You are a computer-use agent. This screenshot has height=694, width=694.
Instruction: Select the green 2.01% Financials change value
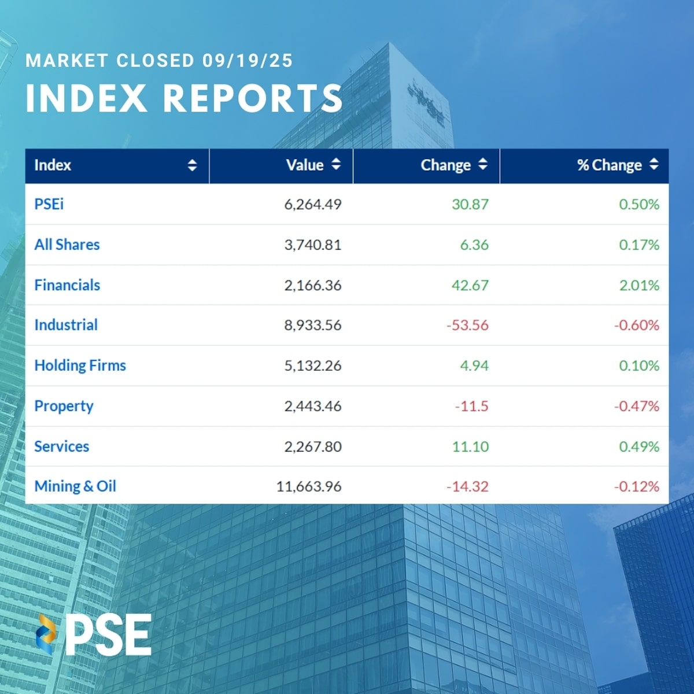pyautogui.click(x=638, y=285)
